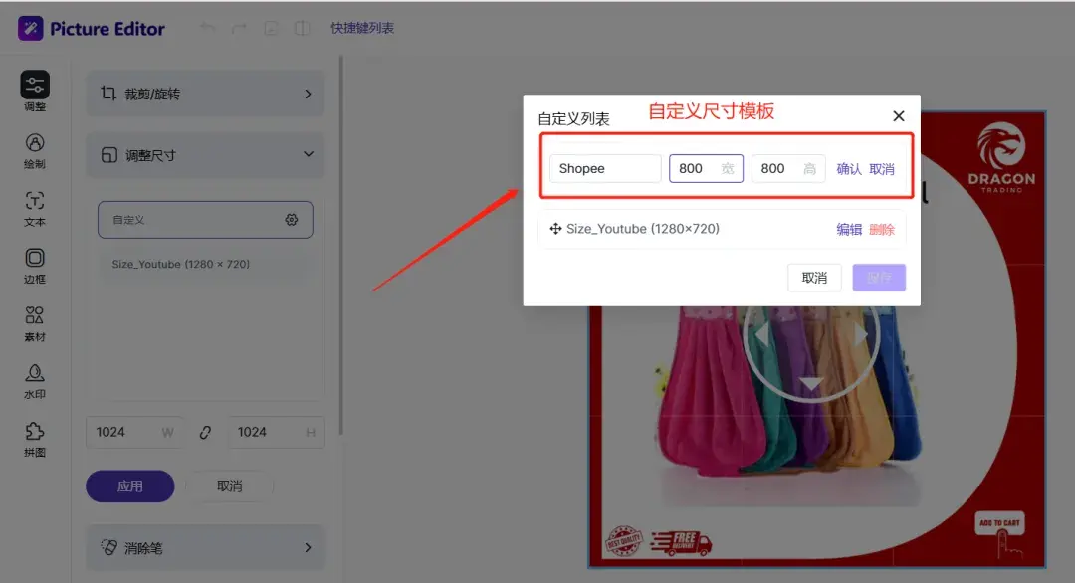Click 删除 to remove Size_Youtube
The width and height of the screenshot is (1075, 583).
(x=882, y=230)
